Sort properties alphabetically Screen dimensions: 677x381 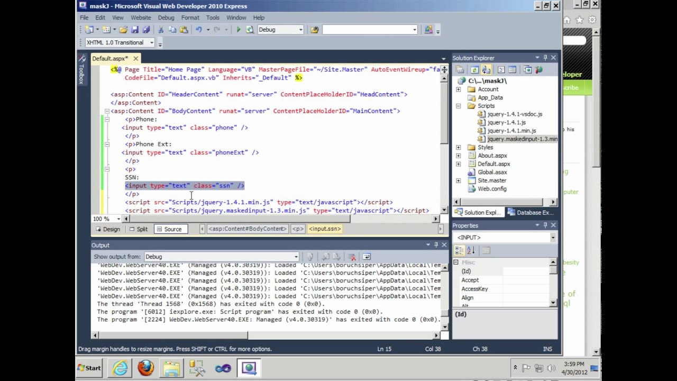[x=471, y=250]
